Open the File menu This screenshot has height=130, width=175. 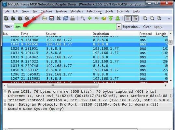coord(7,11)
